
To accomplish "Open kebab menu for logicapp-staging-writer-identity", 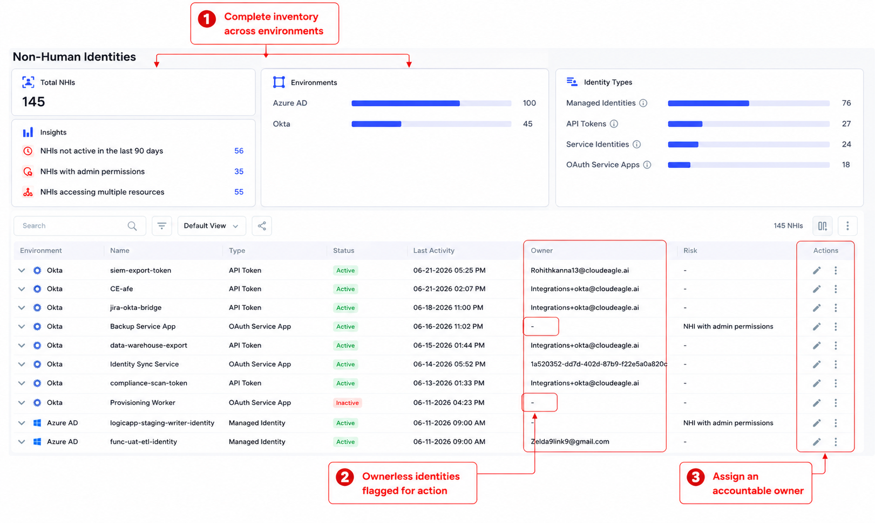I will pos(836,423).
